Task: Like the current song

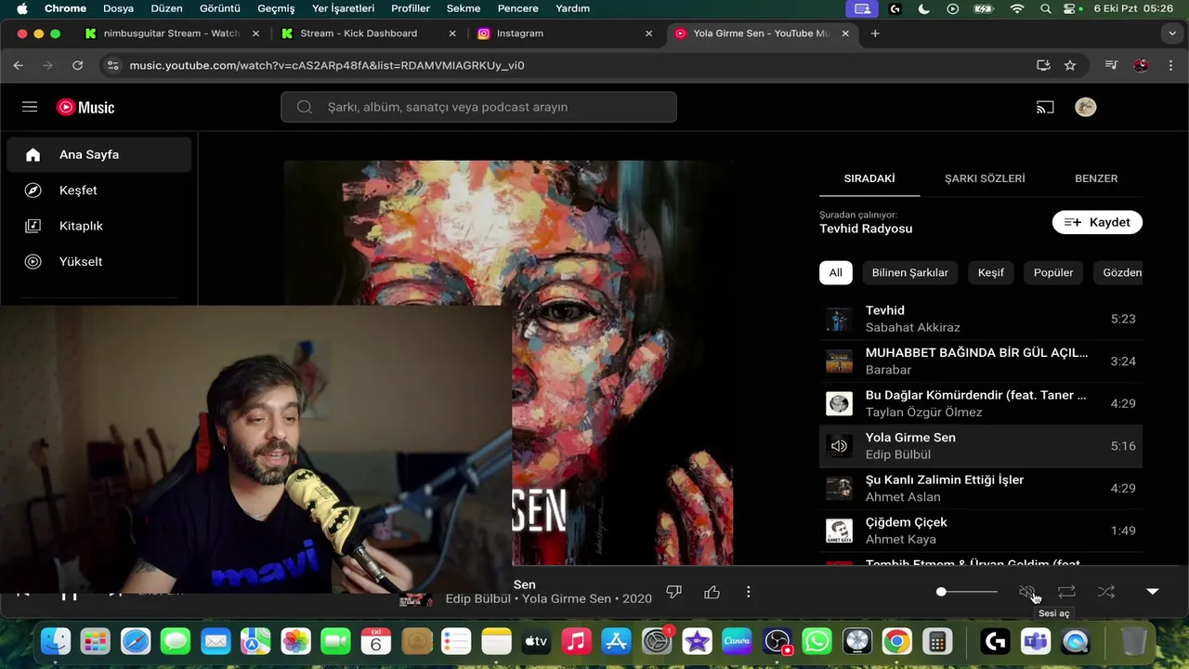Action: pos(712,592)
